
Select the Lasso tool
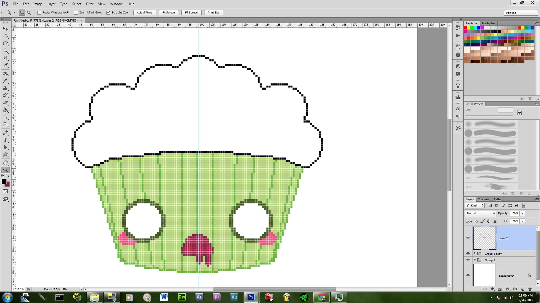point(5,43)
